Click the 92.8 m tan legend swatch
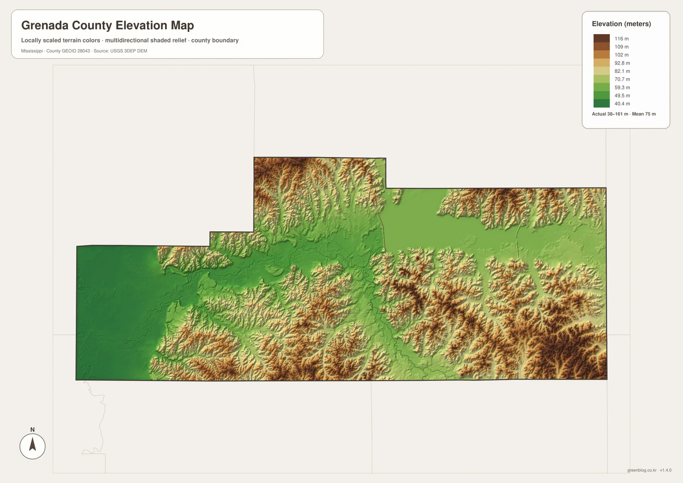This screenshot has height=483, width=683. [601, 63]
